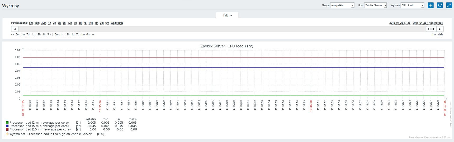The width and height of the screenshot is (454, 142).
Task: Zoom to 30m period
Action: [x=44, y=23]
